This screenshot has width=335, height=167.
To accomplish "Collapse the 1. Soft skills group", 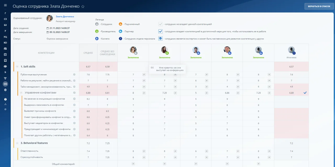I will pos(17,67).
